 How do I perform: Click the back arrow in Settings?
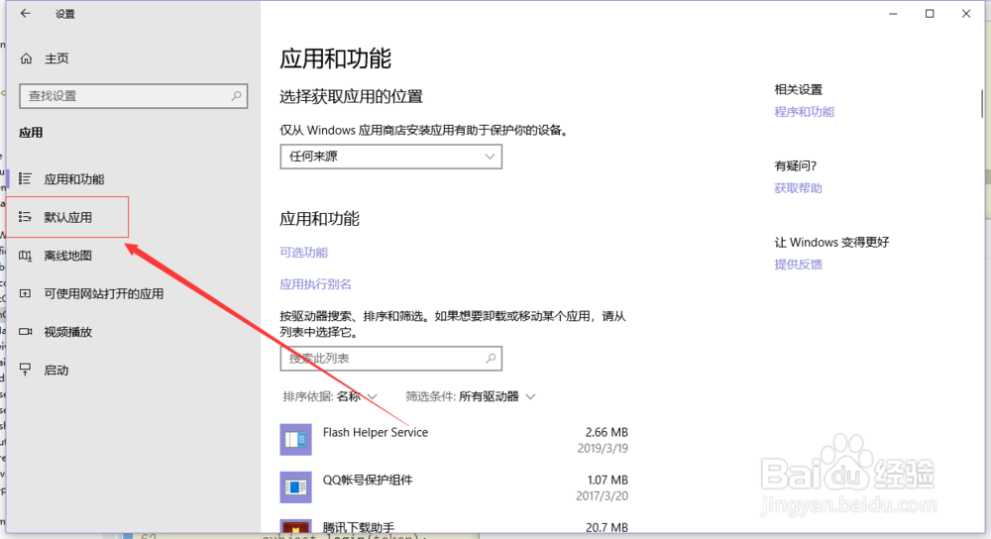(x=26, y=13)
